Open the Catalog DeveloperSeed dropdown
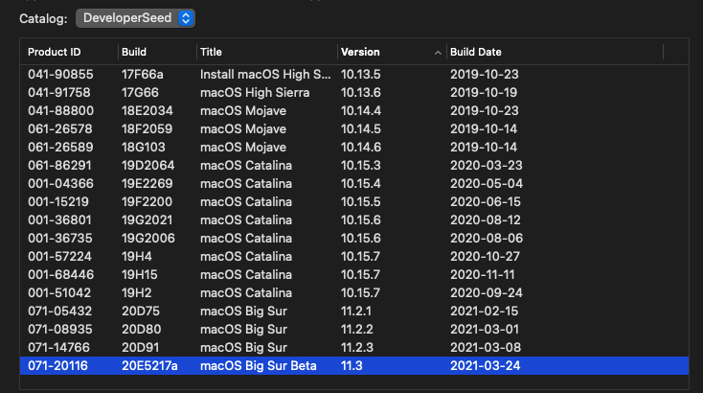 tap(135, 17)
